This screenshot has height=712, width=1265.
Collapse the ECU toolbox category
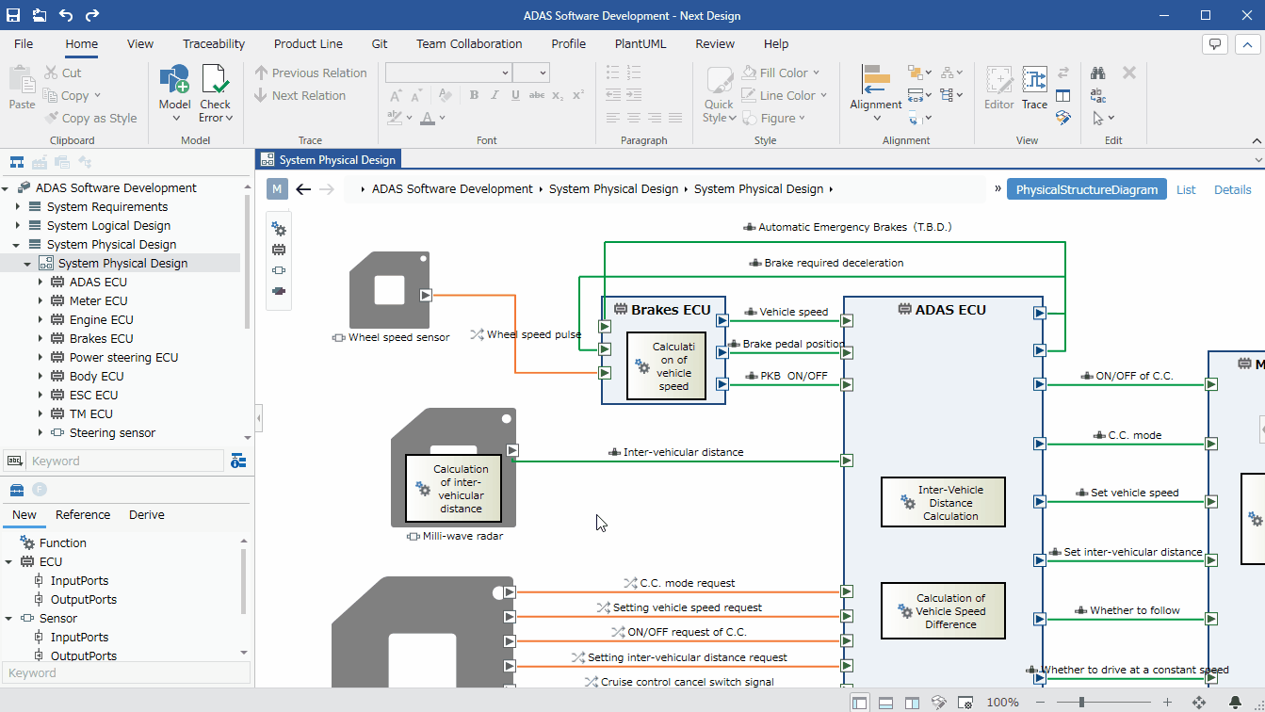(9, 561)
